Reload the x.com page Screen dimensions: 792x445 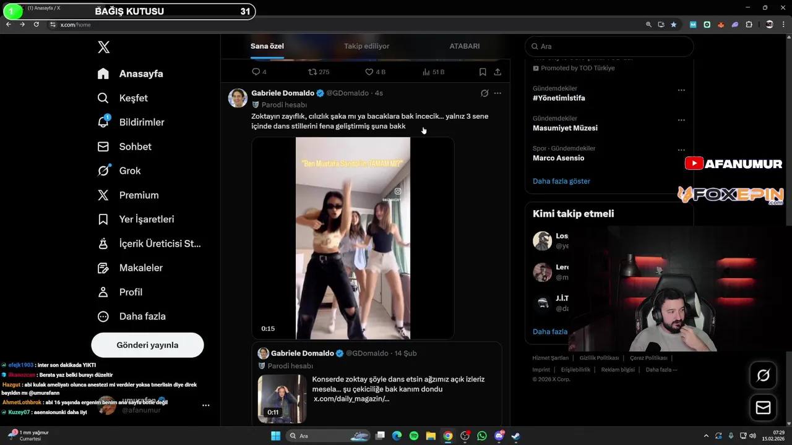point(37,25)
